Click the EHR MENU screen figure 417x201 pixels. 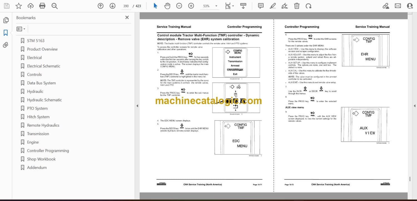click(366, 50)
